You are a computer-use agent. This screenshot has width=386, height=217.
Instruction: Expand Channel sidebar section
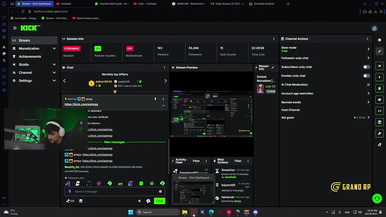coord(54,73)
